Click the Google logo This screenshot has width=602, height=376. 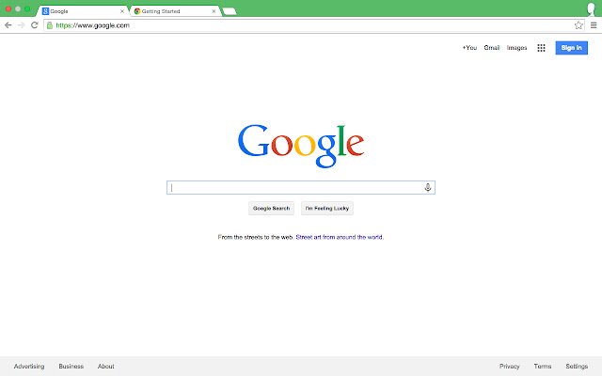click(x=301, y=146)
